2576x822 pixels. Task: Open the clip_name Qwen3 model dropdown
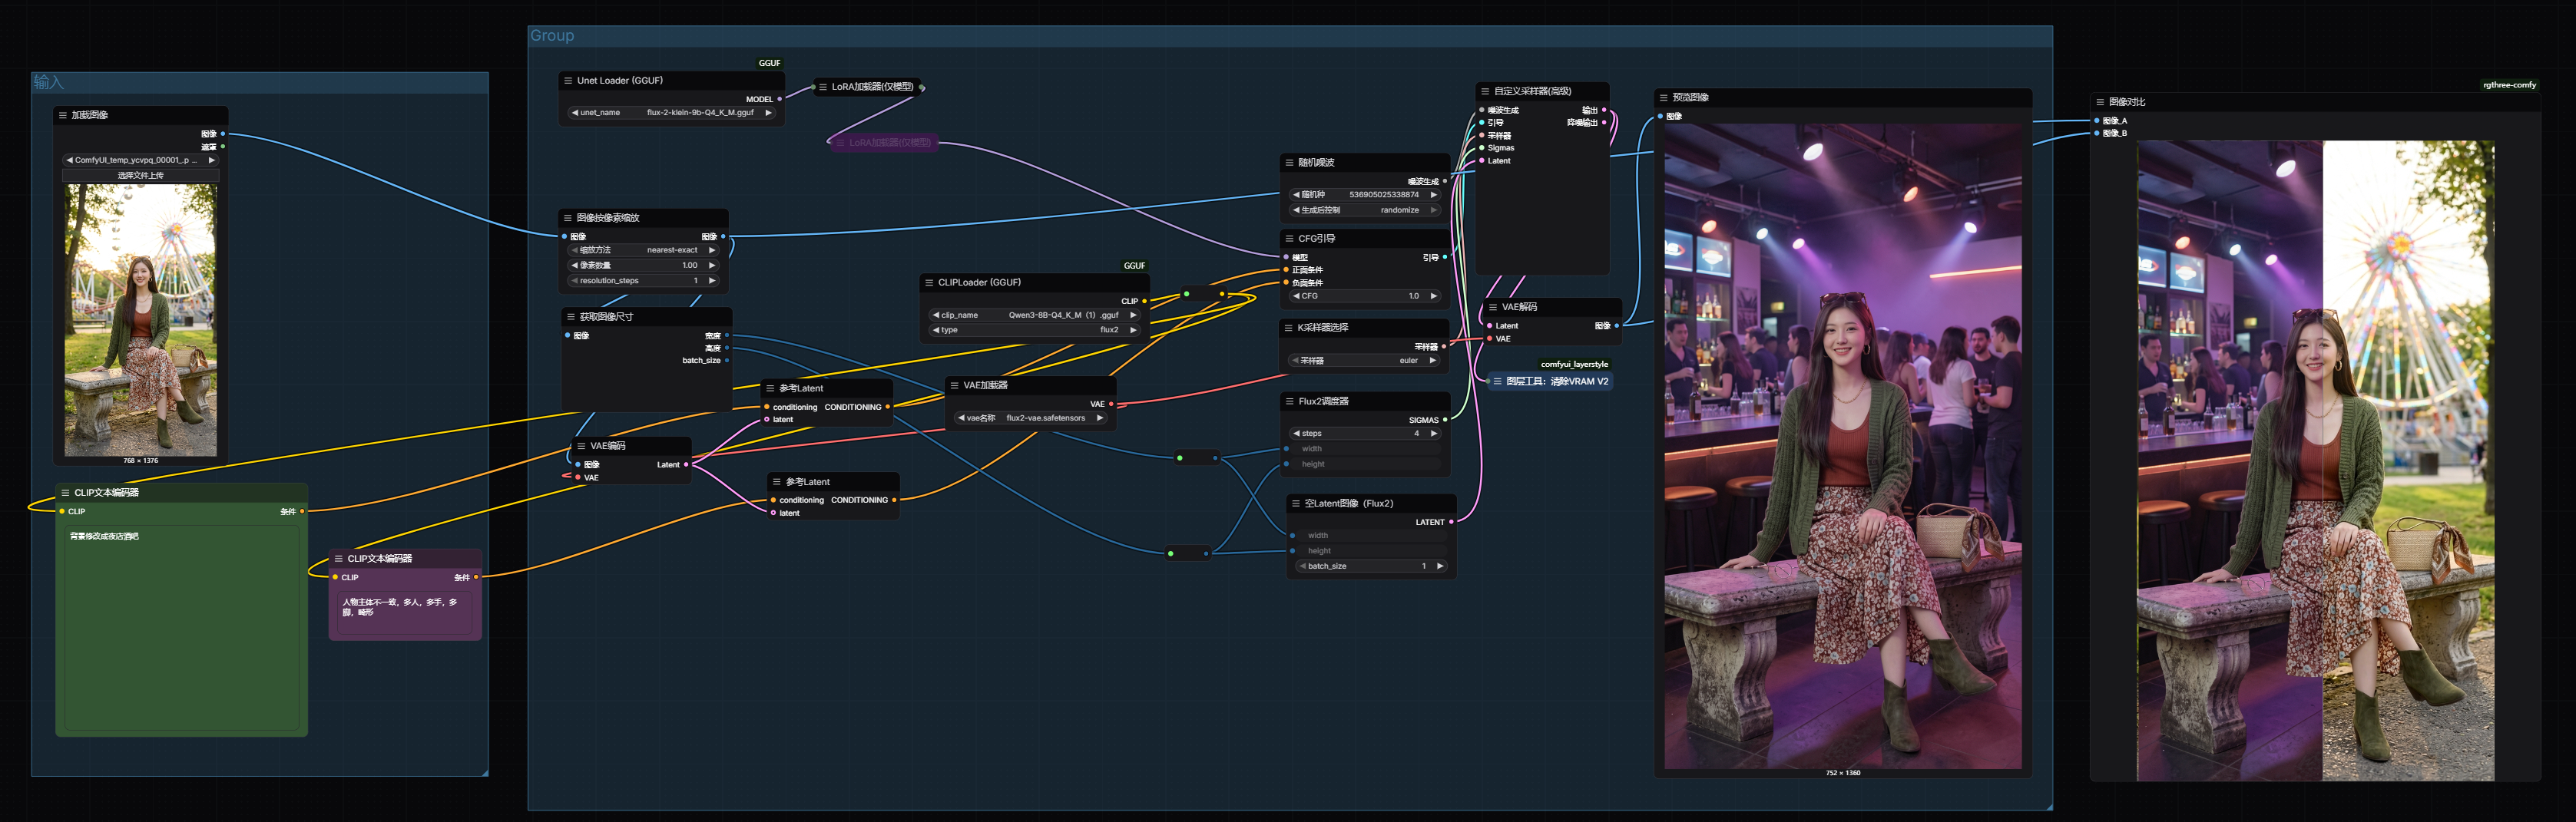(1034, 315)
